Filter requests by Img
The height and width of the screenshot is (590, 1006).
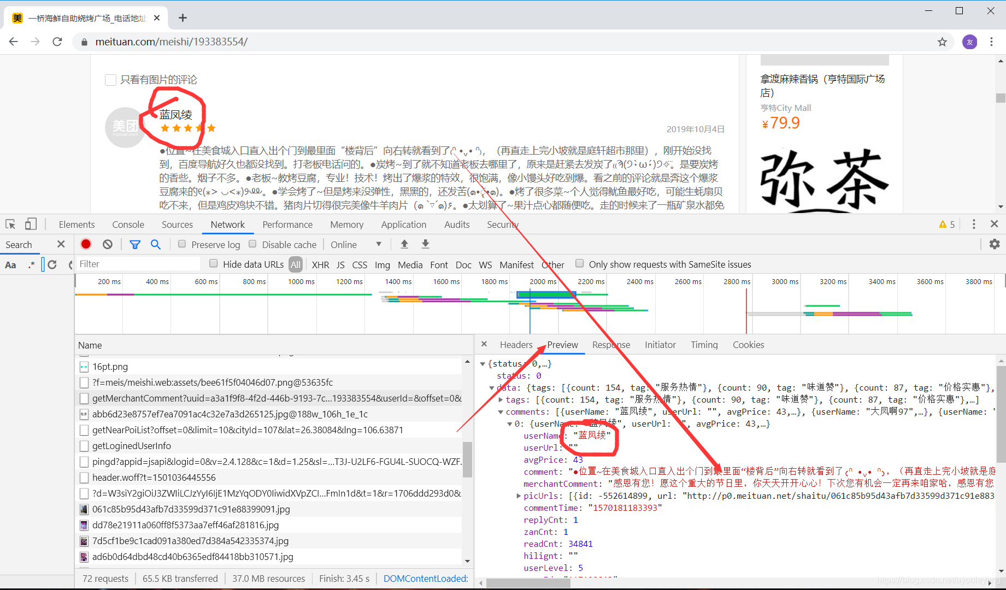[382, 265]
